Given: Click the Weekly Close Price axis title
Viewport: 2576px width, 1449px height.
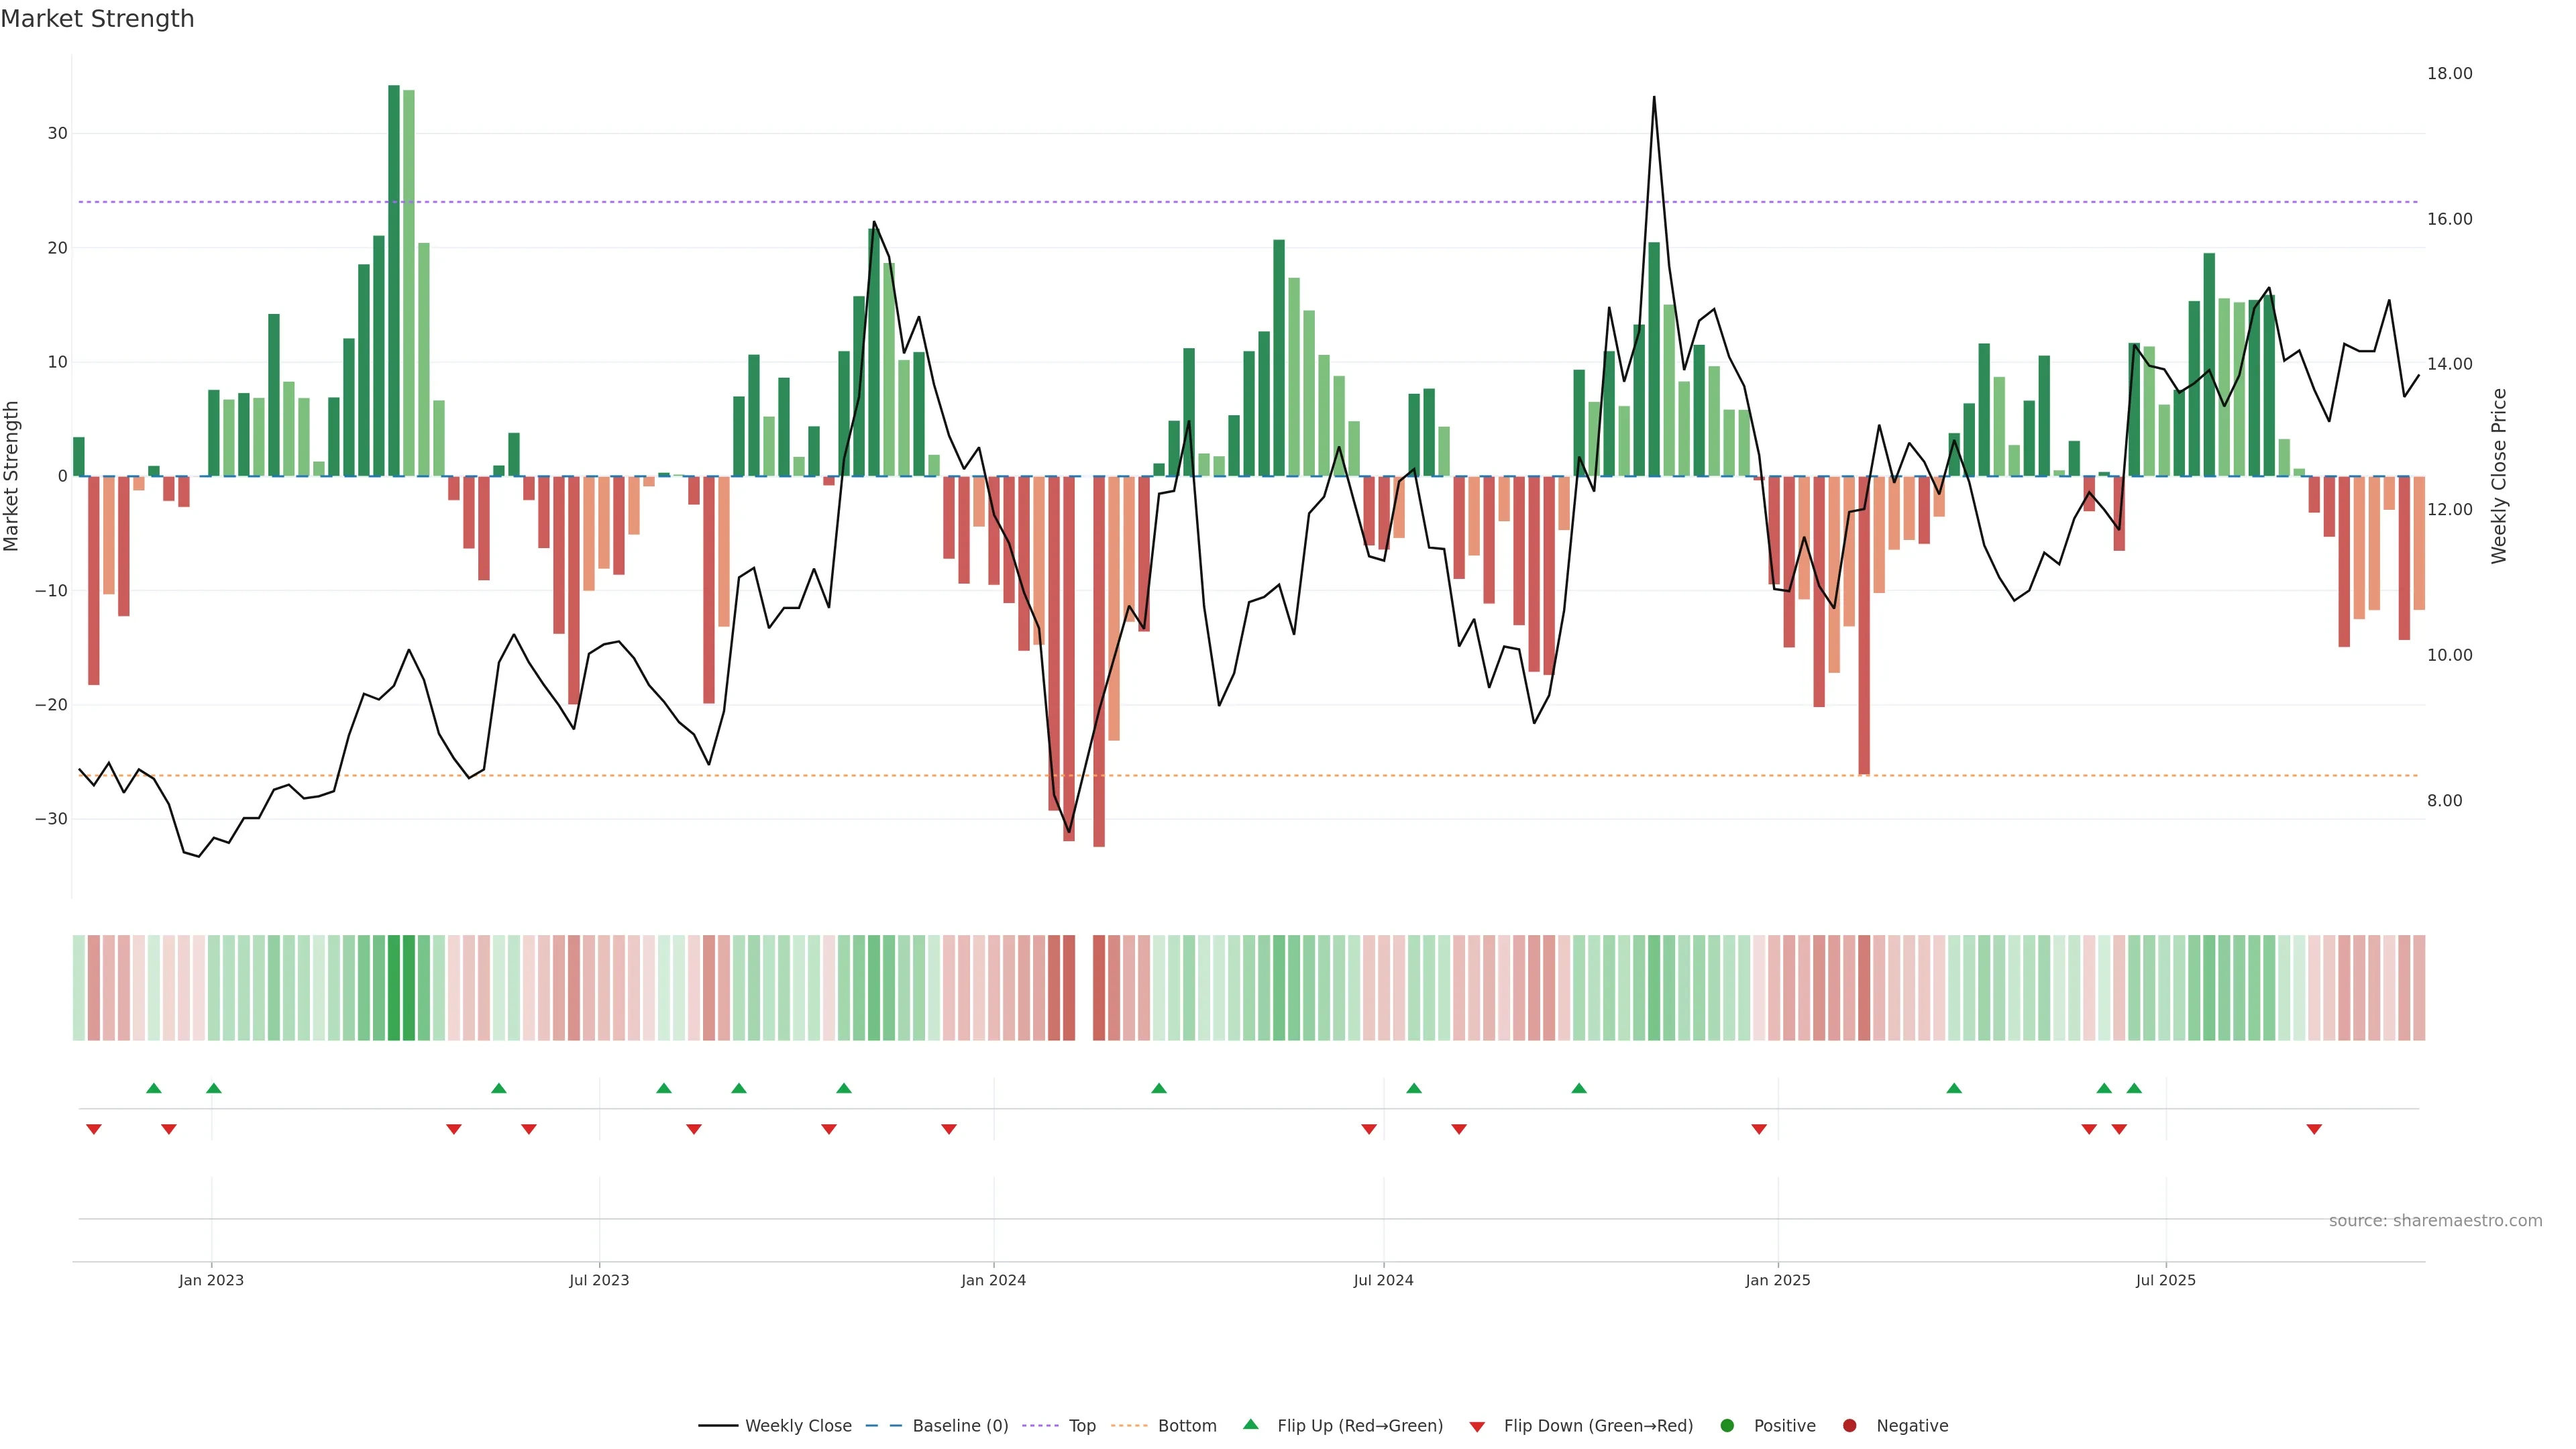Looking at the screenshot, I should (x=2499, y=476).
